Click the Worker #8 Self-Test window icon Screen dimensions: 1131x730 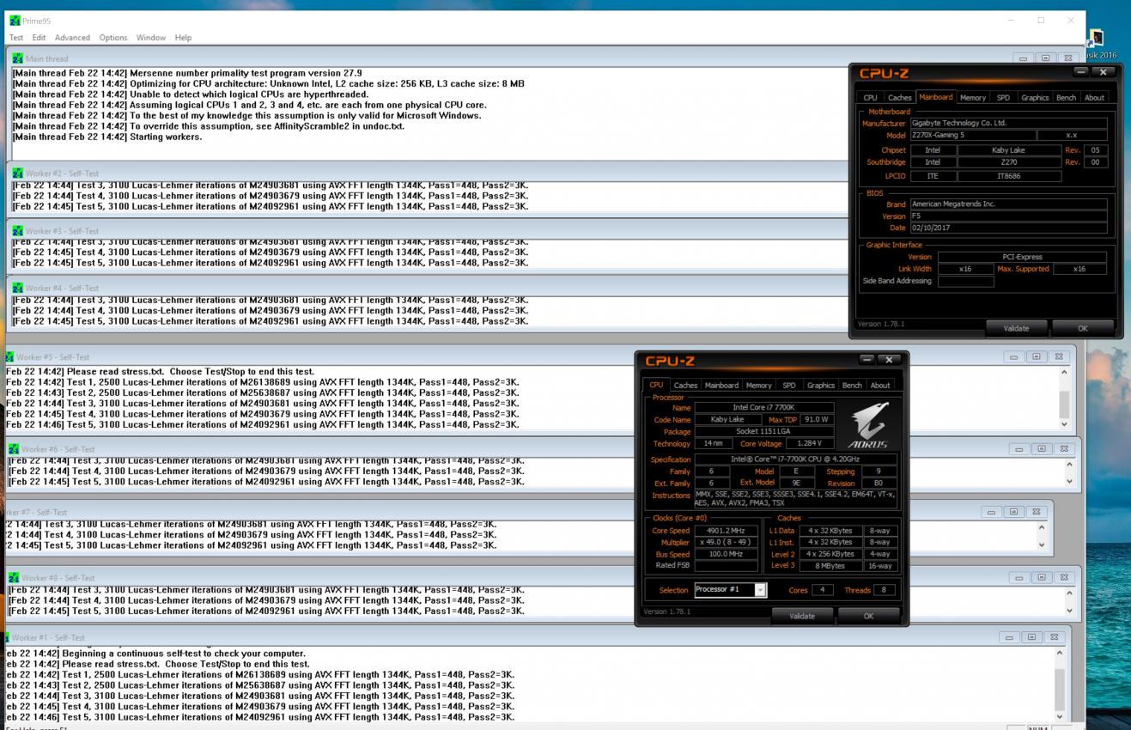coord(14,577)
